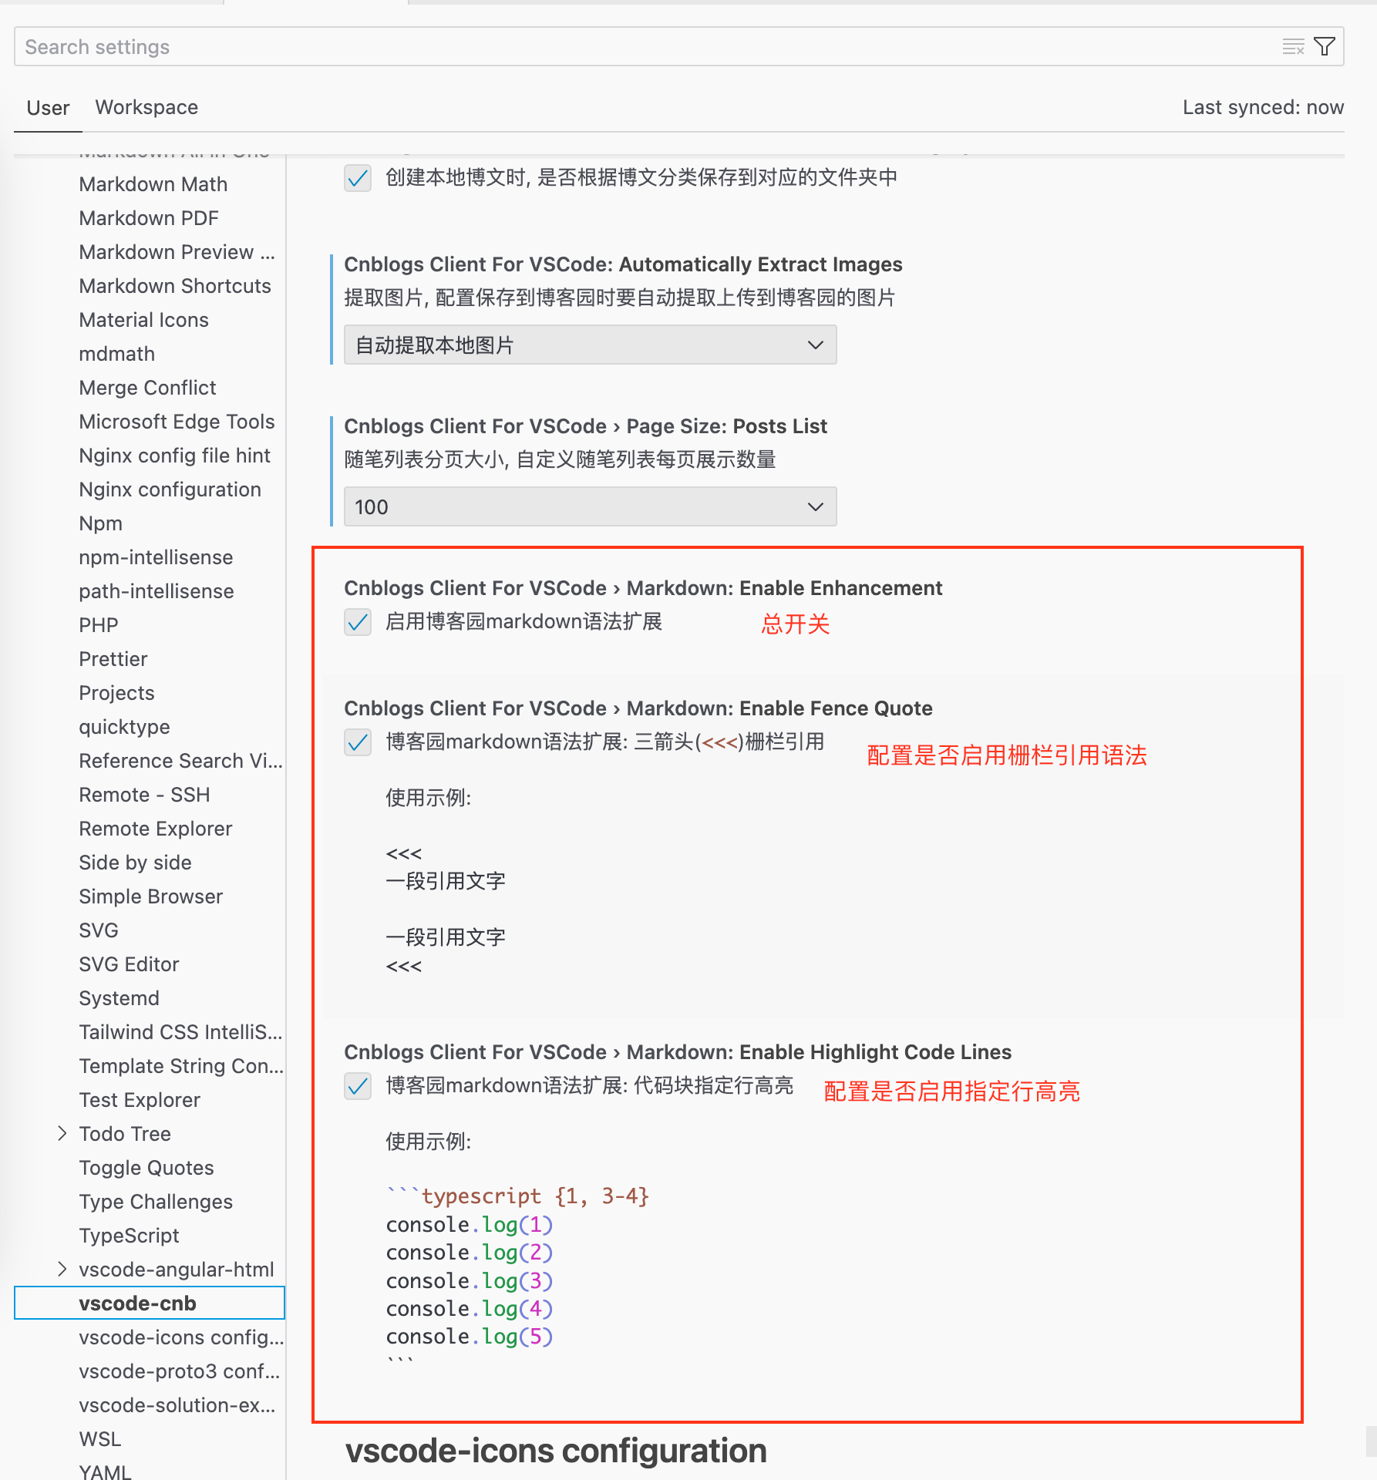This screenshot has height=1480, width=1377.
Task: Select Template String Converter entry
Action: 181,1066
